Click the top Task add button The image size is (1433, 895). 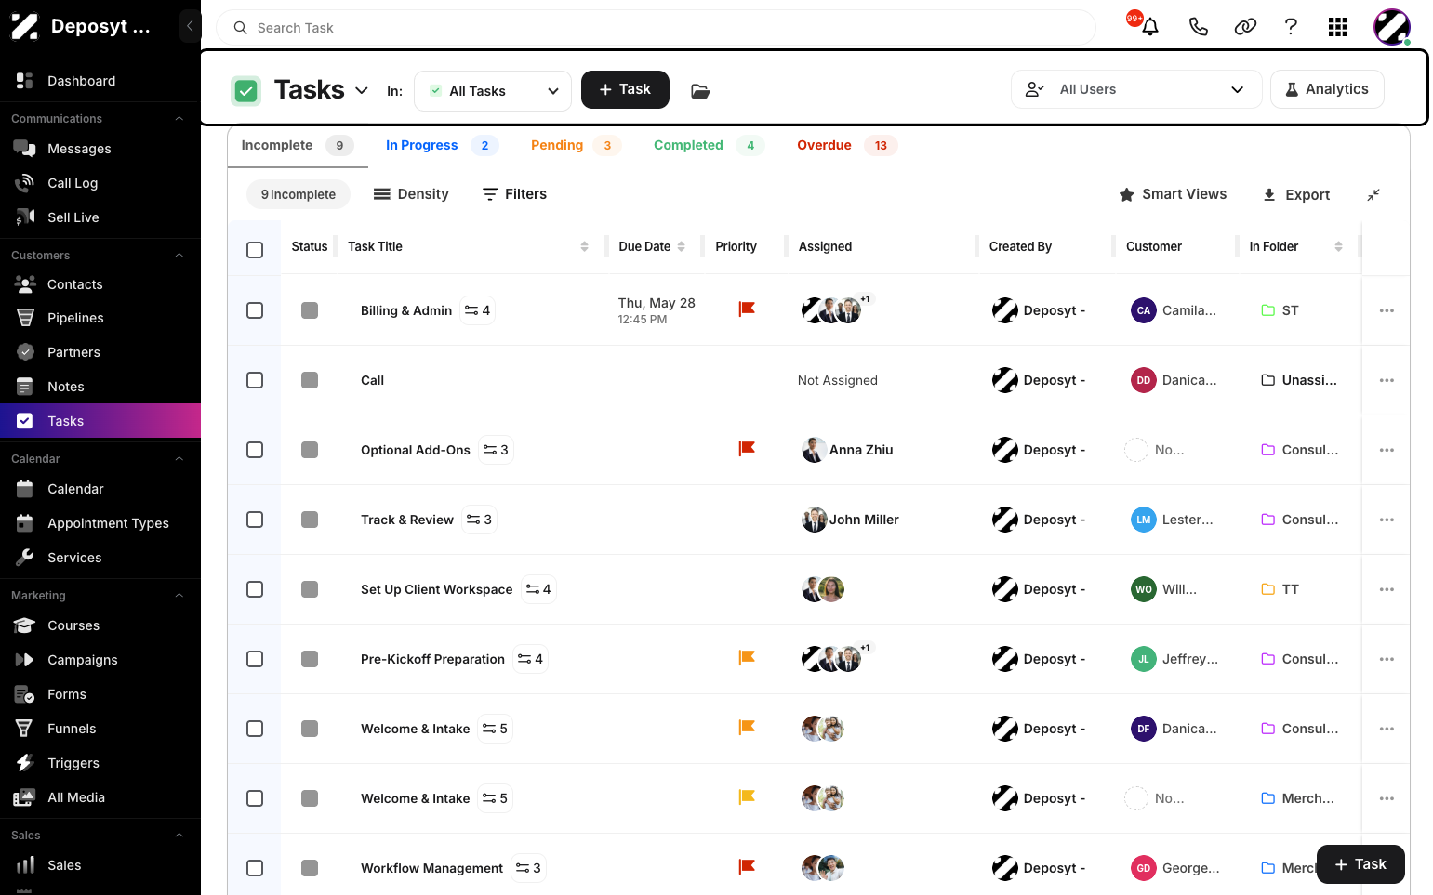[x=625, y=89]
